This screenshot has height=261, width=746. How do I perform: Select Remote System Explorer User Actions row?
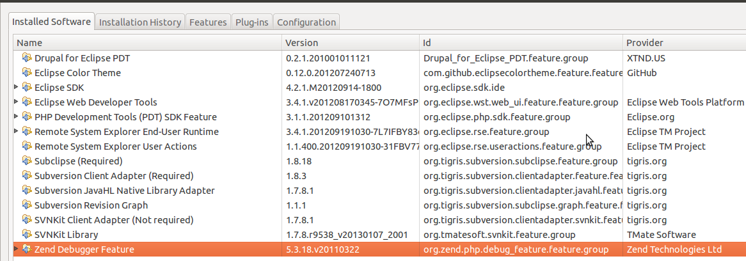click(379, 146)
